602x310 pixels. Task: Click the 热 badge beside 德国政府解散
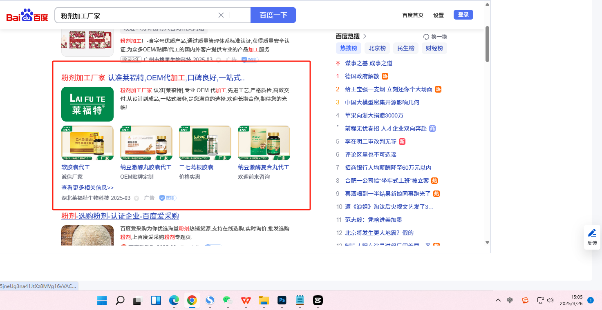[x=385, y=76]
